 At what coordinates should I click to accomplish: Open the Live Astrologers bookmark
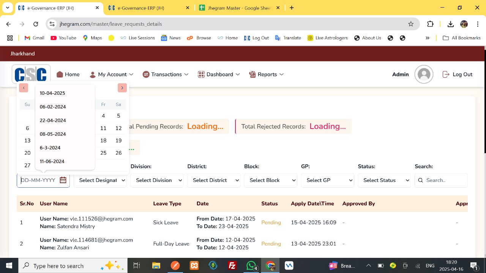point(327,38)
